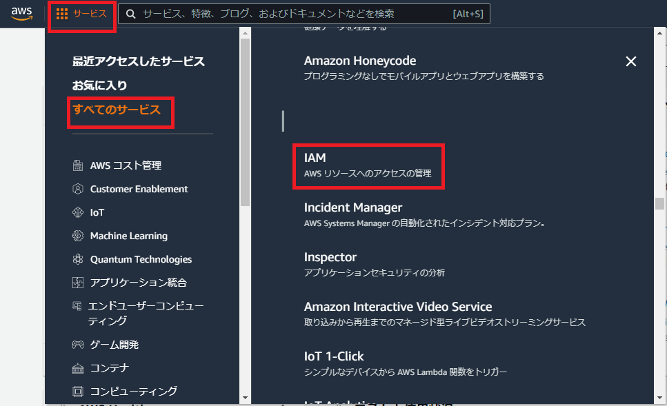Select the IoT category icon
667x406 pixels.
coord(78,212)
